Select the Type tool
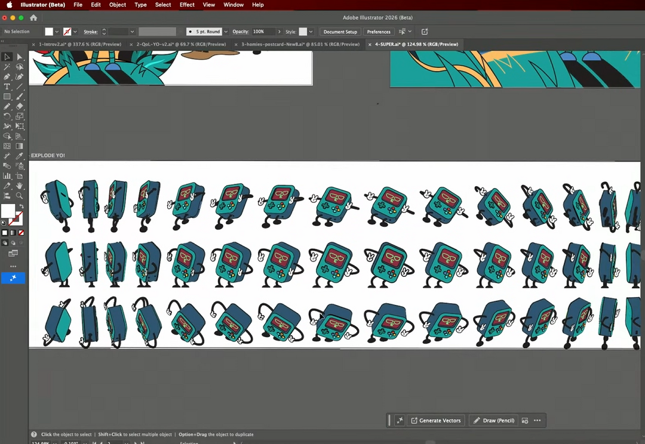 click(7, 87)
